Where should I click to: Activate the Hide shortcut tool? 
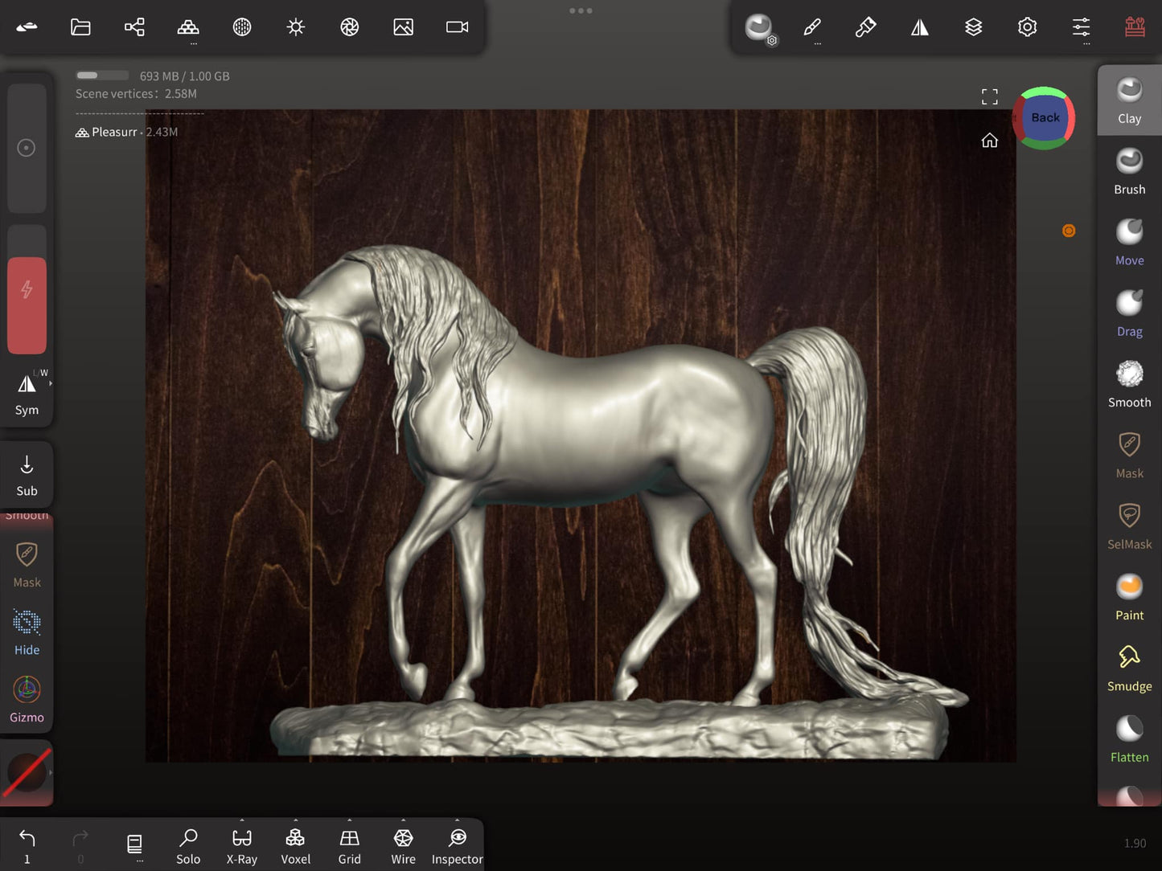coord(27,632)
